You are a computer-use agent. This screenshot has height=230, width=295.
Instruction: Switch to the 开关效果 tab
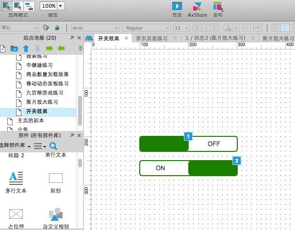[x=109, y=38]
